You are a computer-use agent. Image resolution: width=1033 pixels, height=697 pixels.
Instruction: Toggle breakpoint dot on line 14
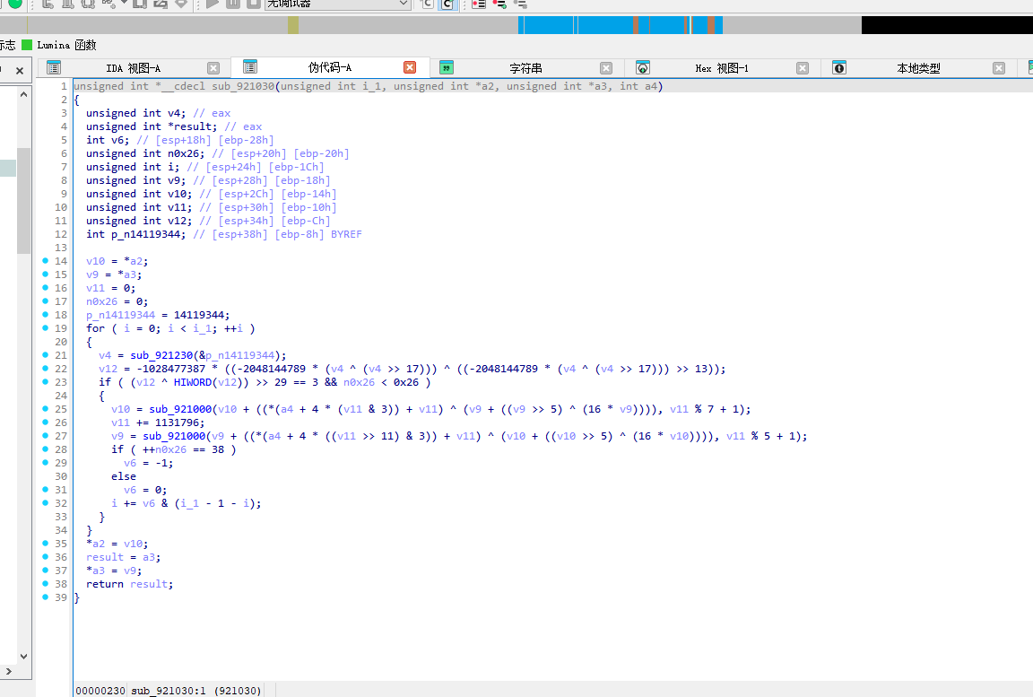coord(46,261)
